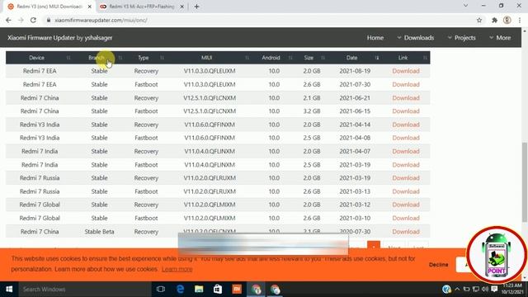Download Redmi 7 Global Fastboot ROM
This screenshot has width=528, height=297.
[x=406, y=218]
